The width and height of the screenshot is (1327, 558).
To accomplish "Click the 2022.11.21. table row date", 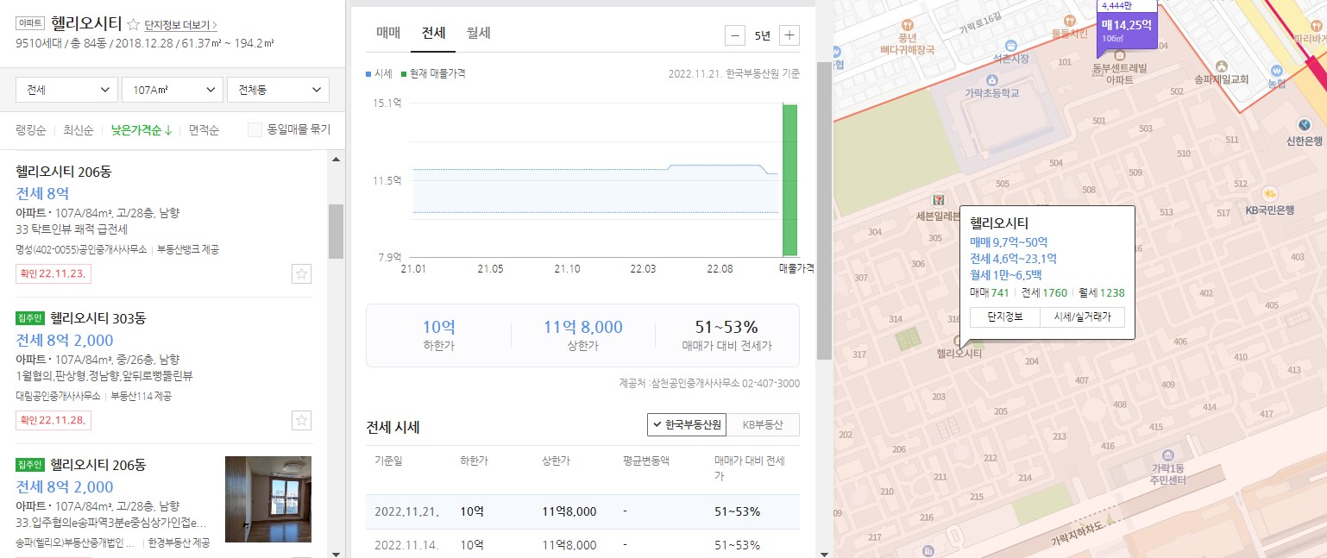I will [406, 511].
